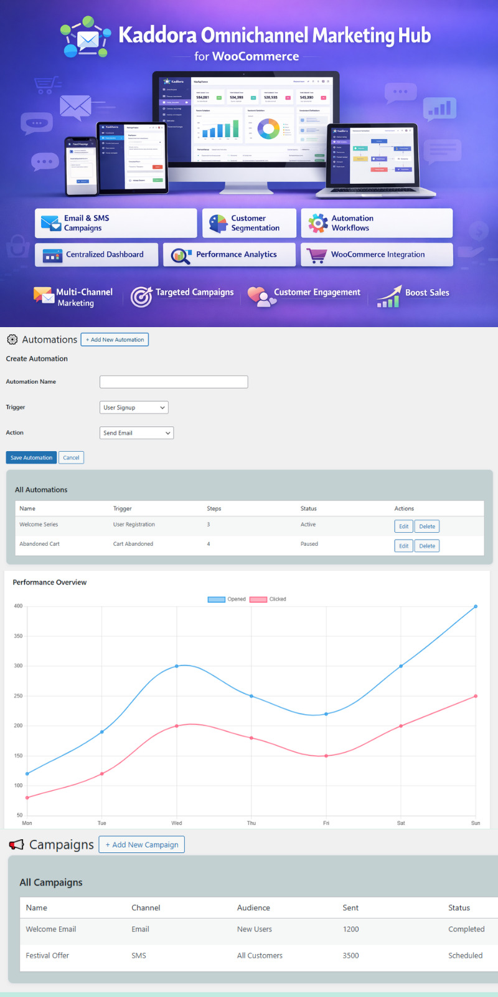
Task: Click the User Registration trigger cell
Action: 134,525
